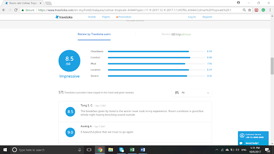Click the volume speaker tray icon
This screenshot has width=274, height=154.
(x=238, y=150)
